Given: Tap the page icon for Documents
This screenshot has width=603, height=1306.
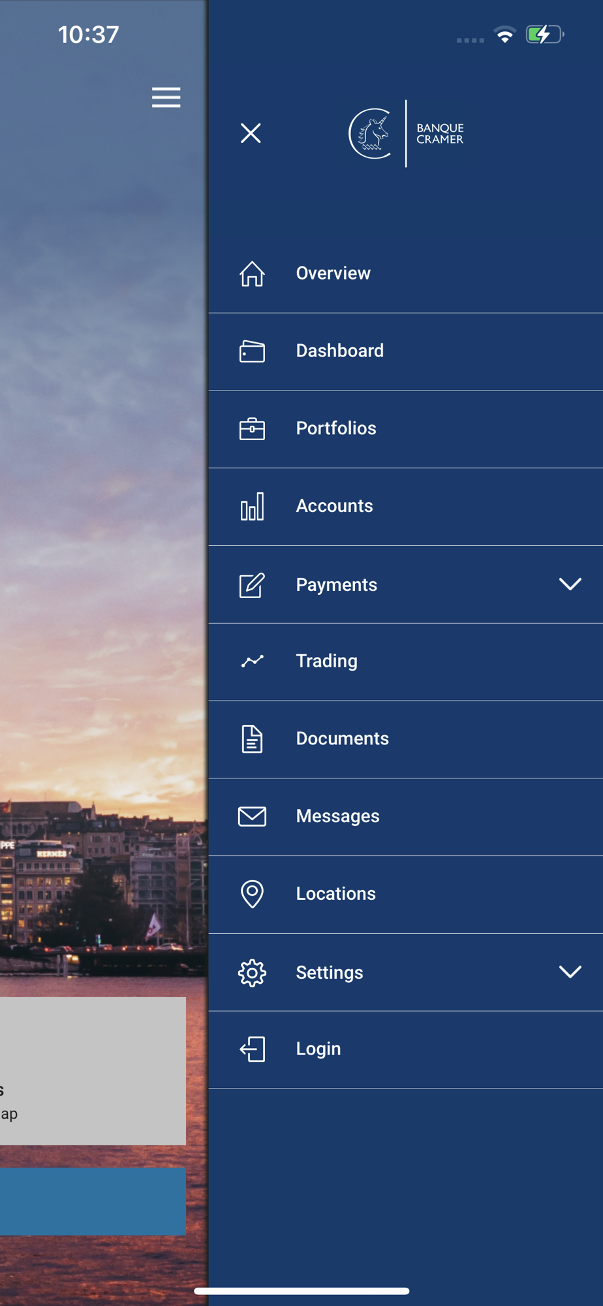Looking at the screenshot, I should 252,739.
